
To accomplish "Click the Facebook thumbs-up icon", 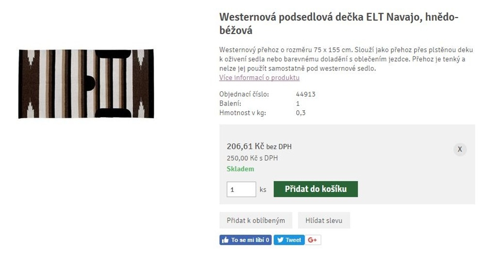I will click(226, 240).
